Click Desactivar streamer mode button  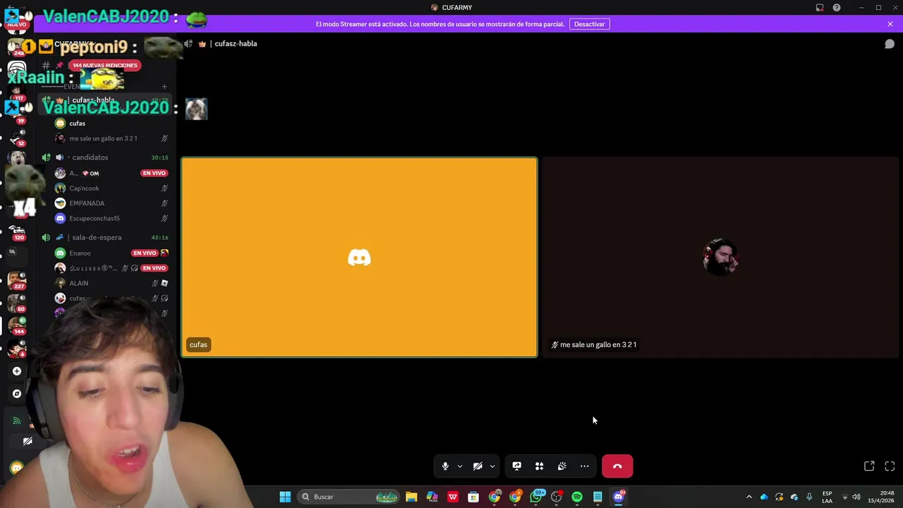589,24
